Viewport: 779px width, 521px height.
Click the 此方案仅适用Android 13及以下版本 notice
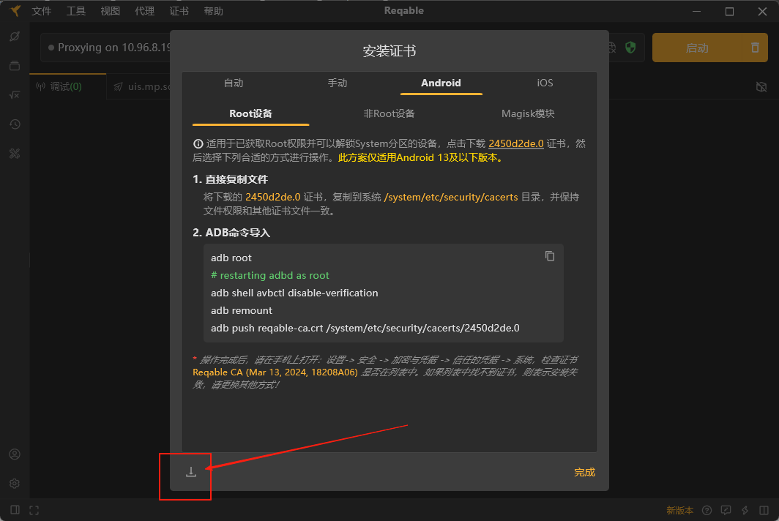(421, 157)
